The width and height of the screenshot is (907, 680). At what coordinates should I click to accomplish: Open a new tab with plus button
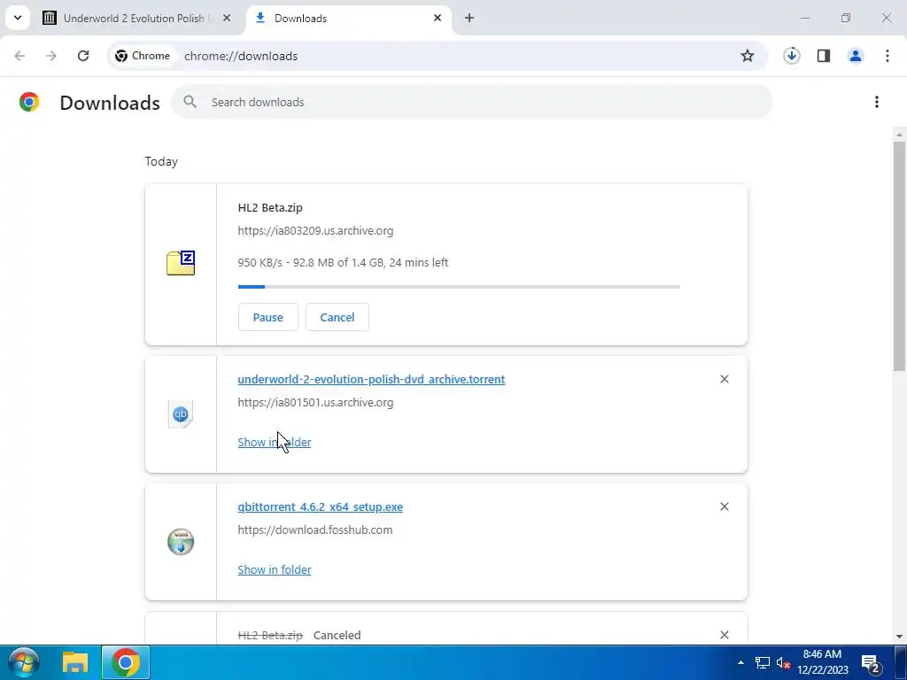469,19
